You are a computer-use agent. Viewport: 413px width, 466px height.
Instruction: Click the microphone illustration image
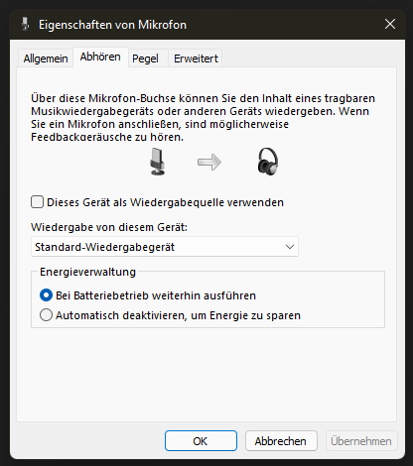point(157,162)
